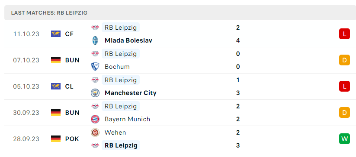Click the red L badge for the Manchester City match
Viewport: 356px width, 157px height.
pyautogui.click(x=344, y=86)
